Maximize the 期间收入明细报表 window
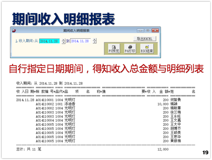The image size is (212, 160). [148, 31]
